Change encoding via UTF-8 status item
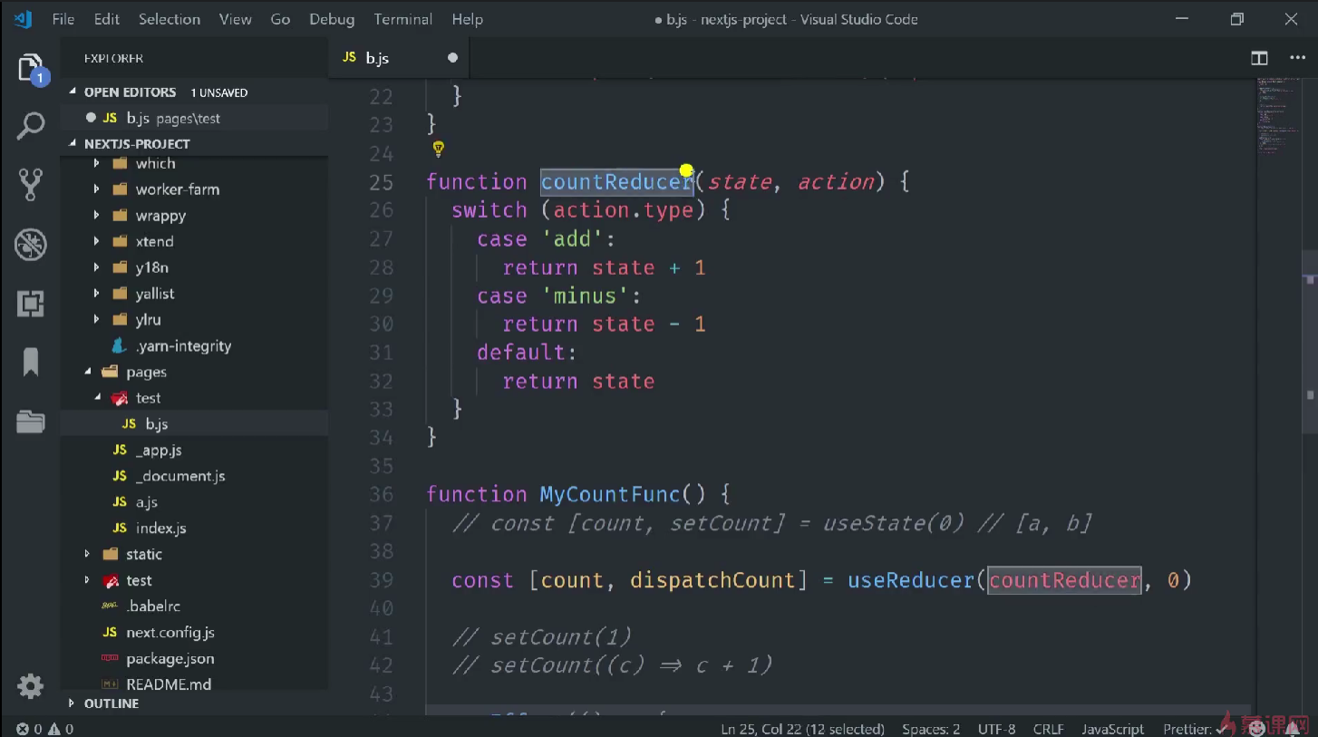This screenshot has height=737, width=1318. (x=996, y=729)
